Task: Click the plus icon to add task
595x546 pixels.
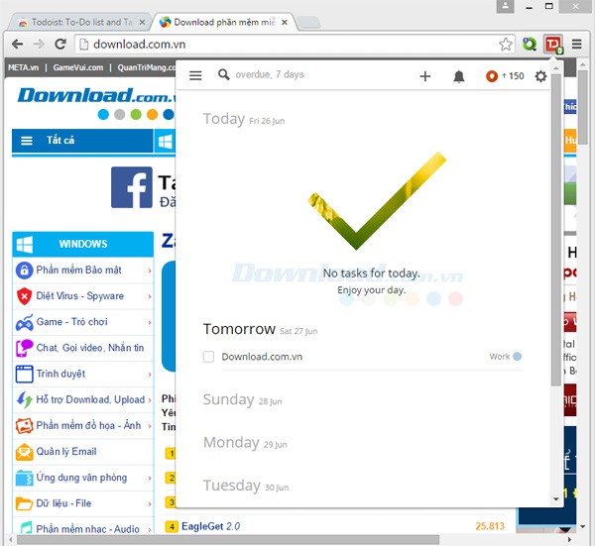Action: click(x=425, y=76)
